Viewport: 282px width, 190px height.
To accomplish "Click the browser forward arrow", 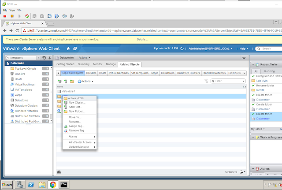I will click(11, 30).
